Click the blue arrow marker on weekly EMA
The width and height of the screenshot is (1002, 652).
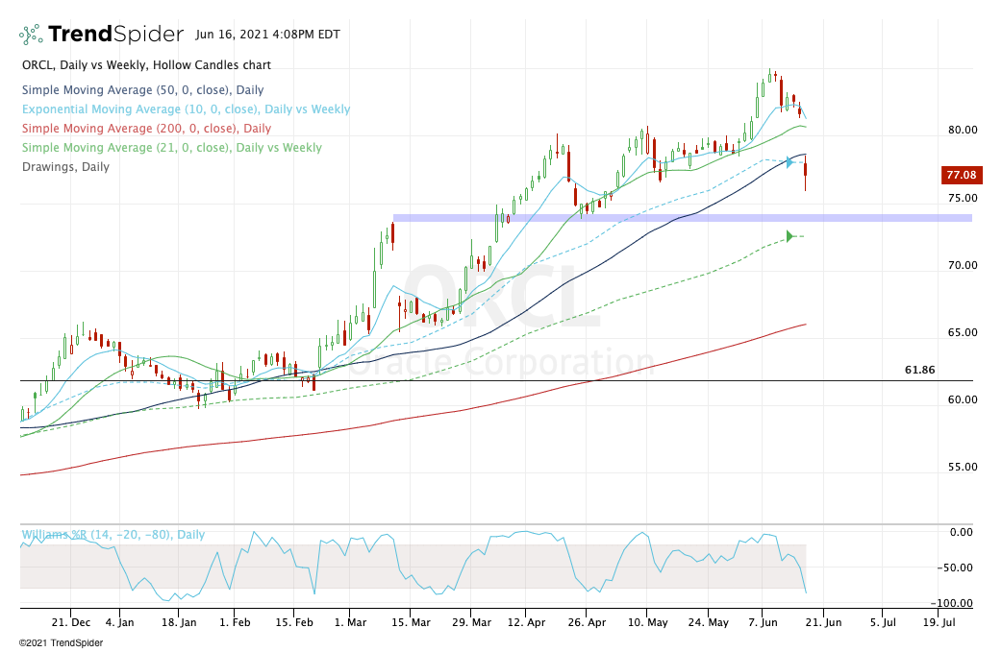point(789,162)
